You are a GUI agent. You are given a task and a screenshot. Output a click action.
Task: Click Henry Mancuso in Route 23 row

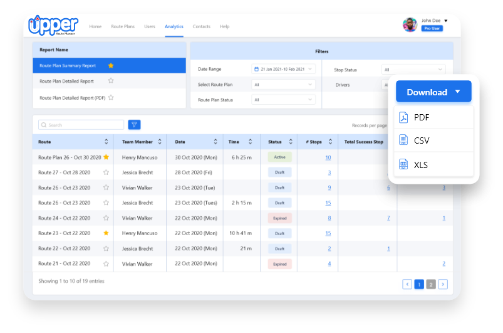coord(140,233)
